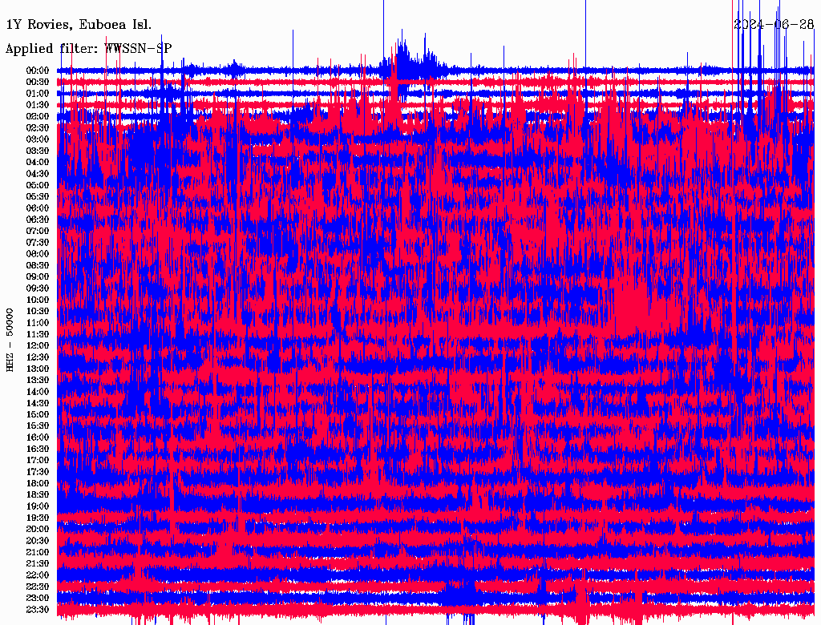Image resolution: width=821 pixels, height=625 pixels.
Task: Click the 12:00 time label
Action: click(x=38, y=345)
